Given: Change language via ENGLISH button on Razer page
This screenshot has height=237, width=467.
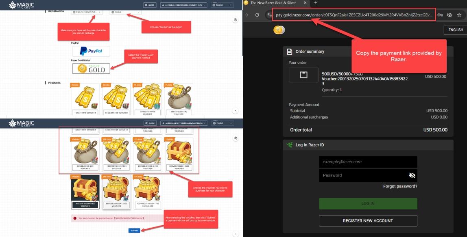Looking at the screenshot, I should pos(455,30).
